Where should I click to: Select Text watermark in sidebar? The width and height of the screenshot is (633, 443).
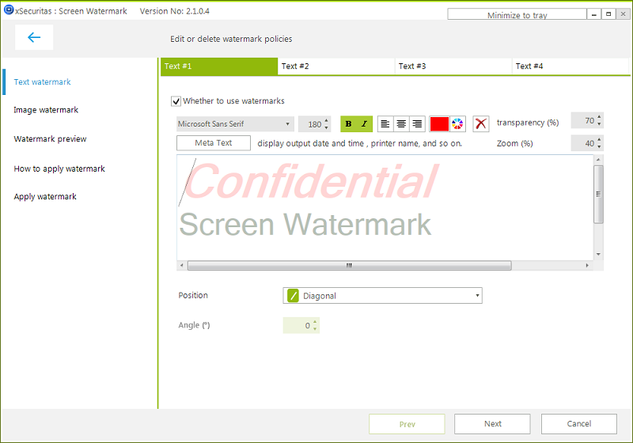pos(43,82)
